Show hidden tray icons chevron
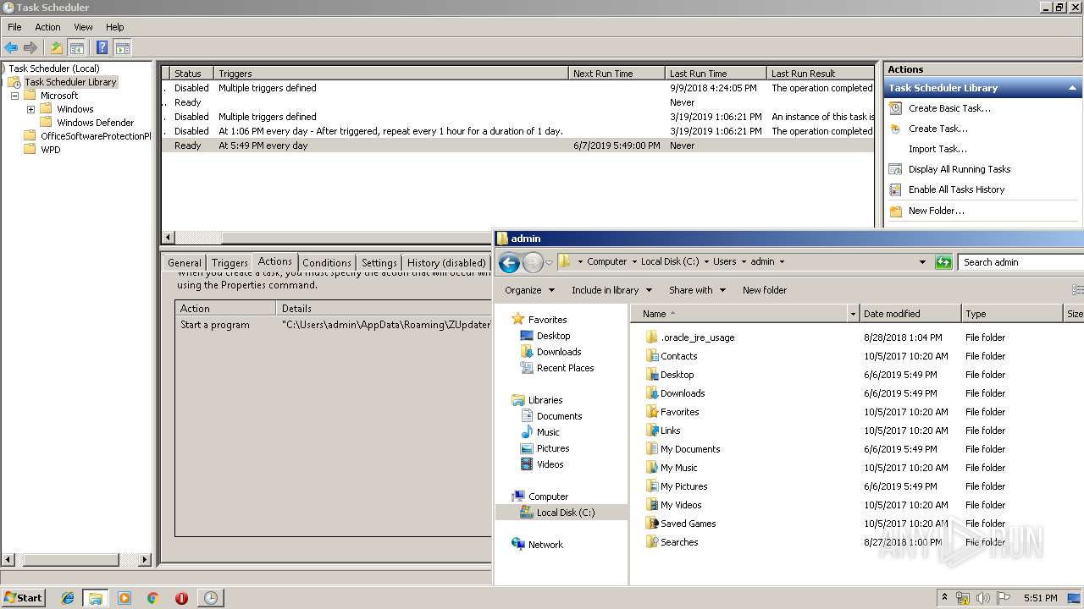Screen dimensions: 1084x609 (944, 598)
